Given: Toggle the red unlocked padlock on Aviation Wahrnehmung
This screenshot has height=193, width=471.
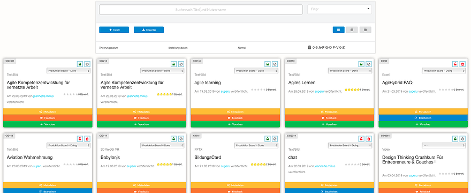Looking at the screenshot, I should (x=80, y=139).
